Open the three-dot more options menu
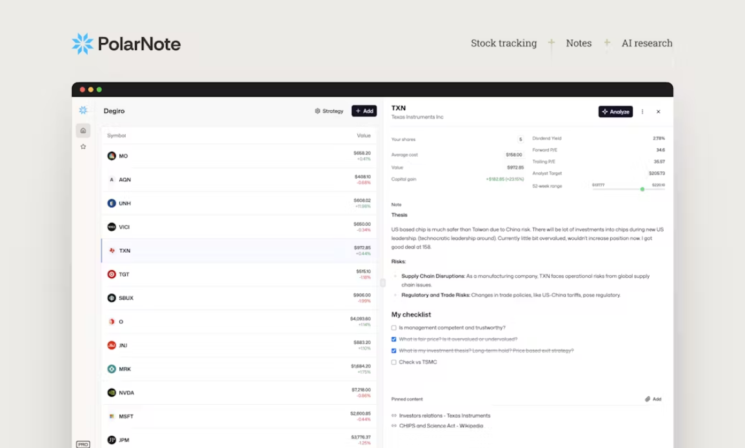 click(x=642, y=112)
